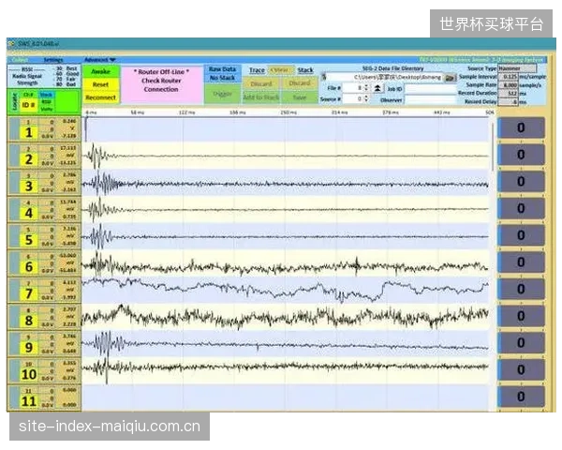Toggle the blue locate bar for channel 3

click(14, 183)
